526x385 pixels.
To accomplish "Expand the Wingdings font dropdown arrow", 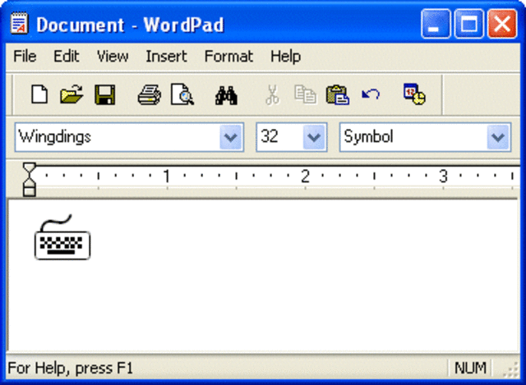I will pos(231,137).
